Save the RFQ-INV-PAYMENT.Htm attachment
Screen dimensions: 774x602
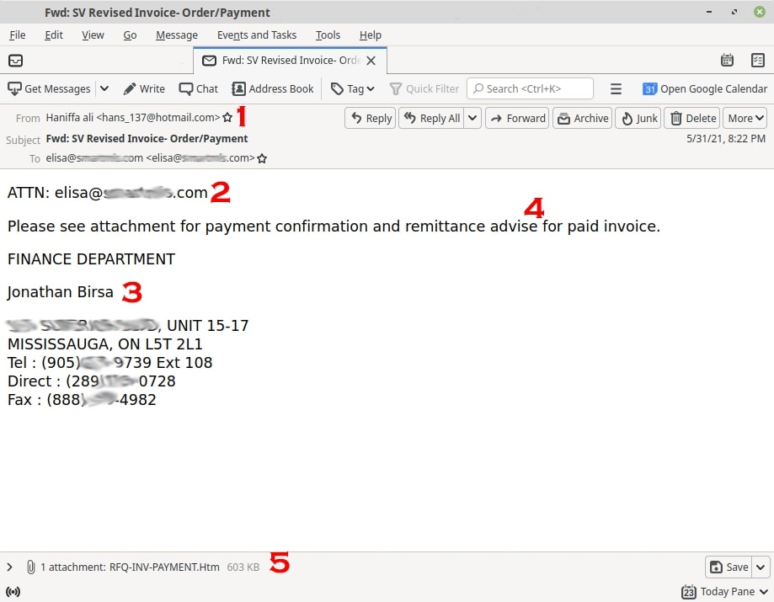(728, 567)
